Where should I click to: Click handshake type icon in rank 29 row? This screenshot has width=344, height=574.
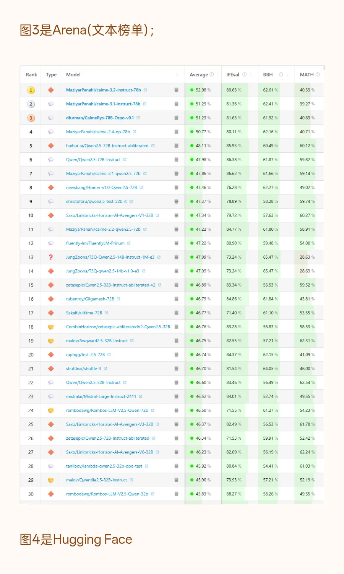coord(51,480)
